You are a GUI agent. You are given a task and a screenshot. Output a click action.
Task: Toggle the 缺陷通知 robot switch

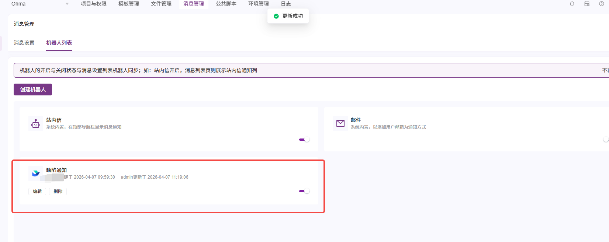pyautogui.click(x=304, y=191)
